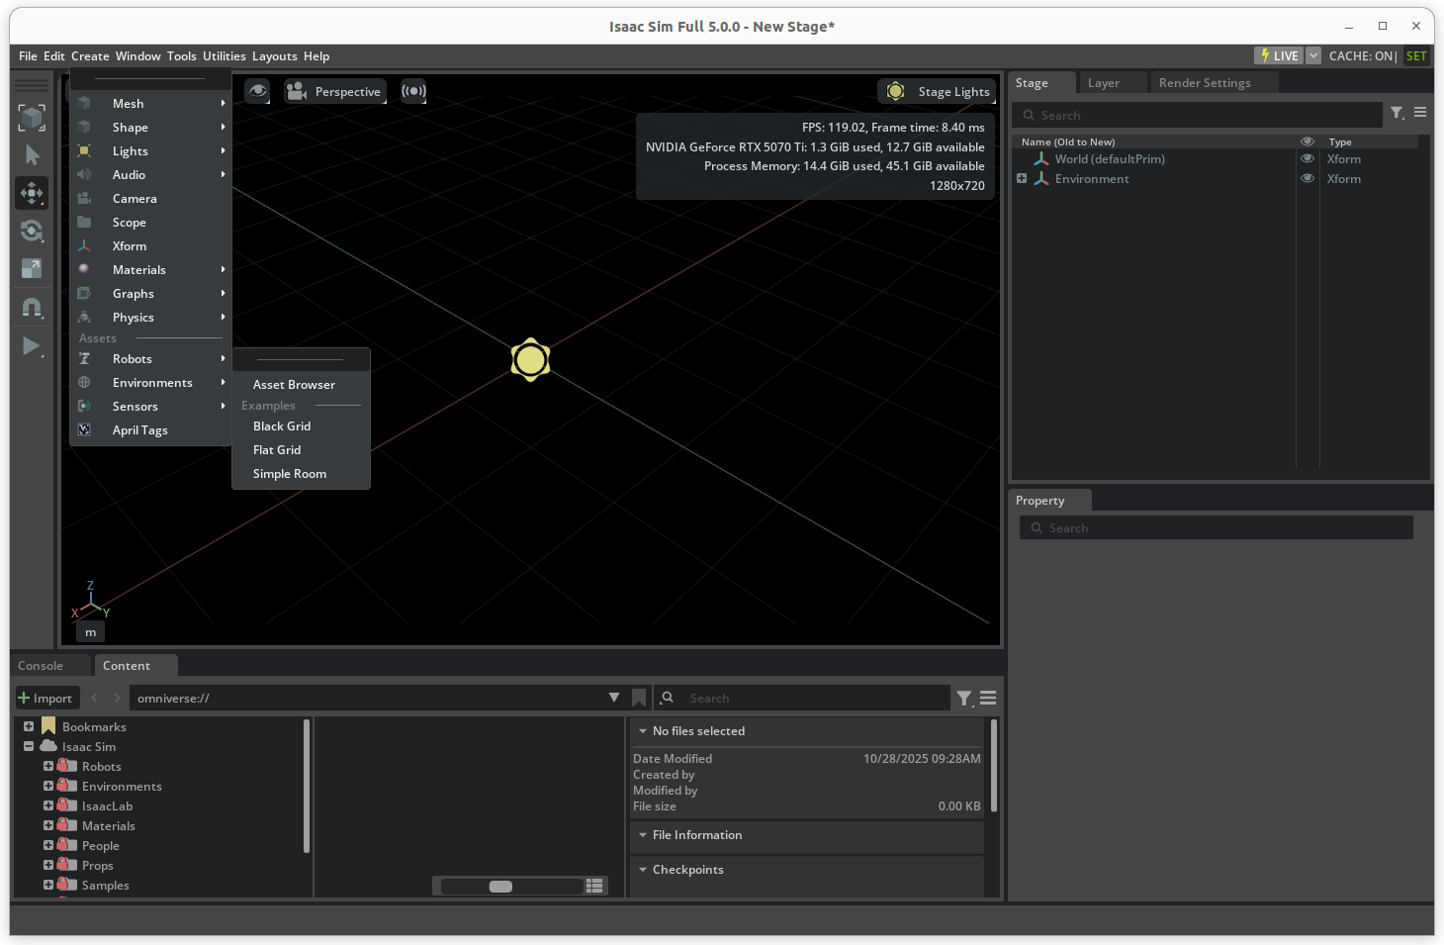Select the Move tool in left toolbar
The height and width of the screenshot is (945, 1444).
pyautogui.click(x=32, y=193)
